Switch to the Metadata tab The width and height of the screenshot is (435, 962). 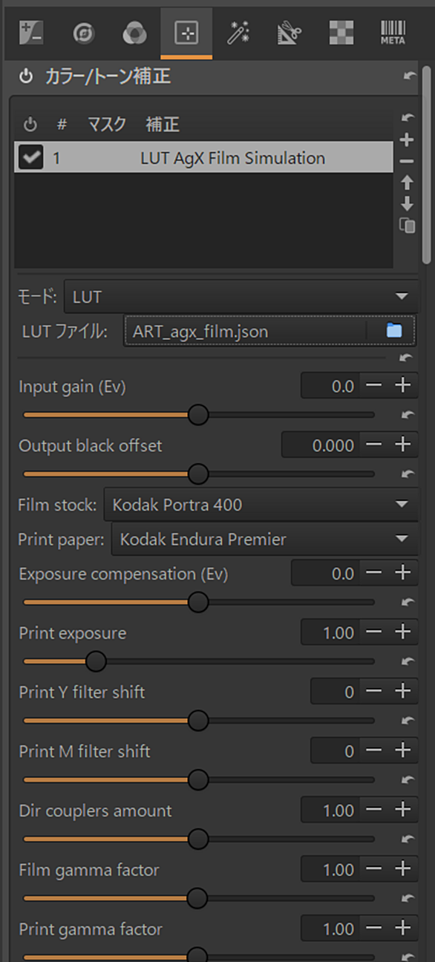[x=393, y=32]
